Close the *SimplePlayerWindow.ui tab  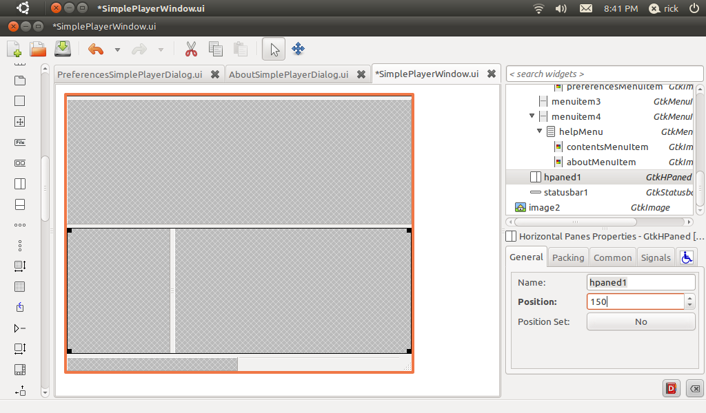492,74
